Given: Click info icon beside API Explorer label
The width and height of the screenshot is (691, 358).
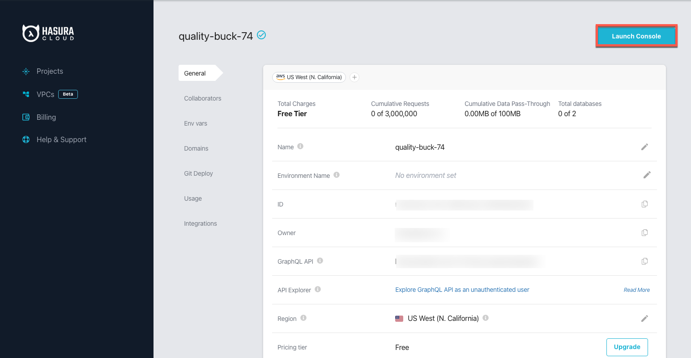Looking at the screenshot, I should coord(318,290).
